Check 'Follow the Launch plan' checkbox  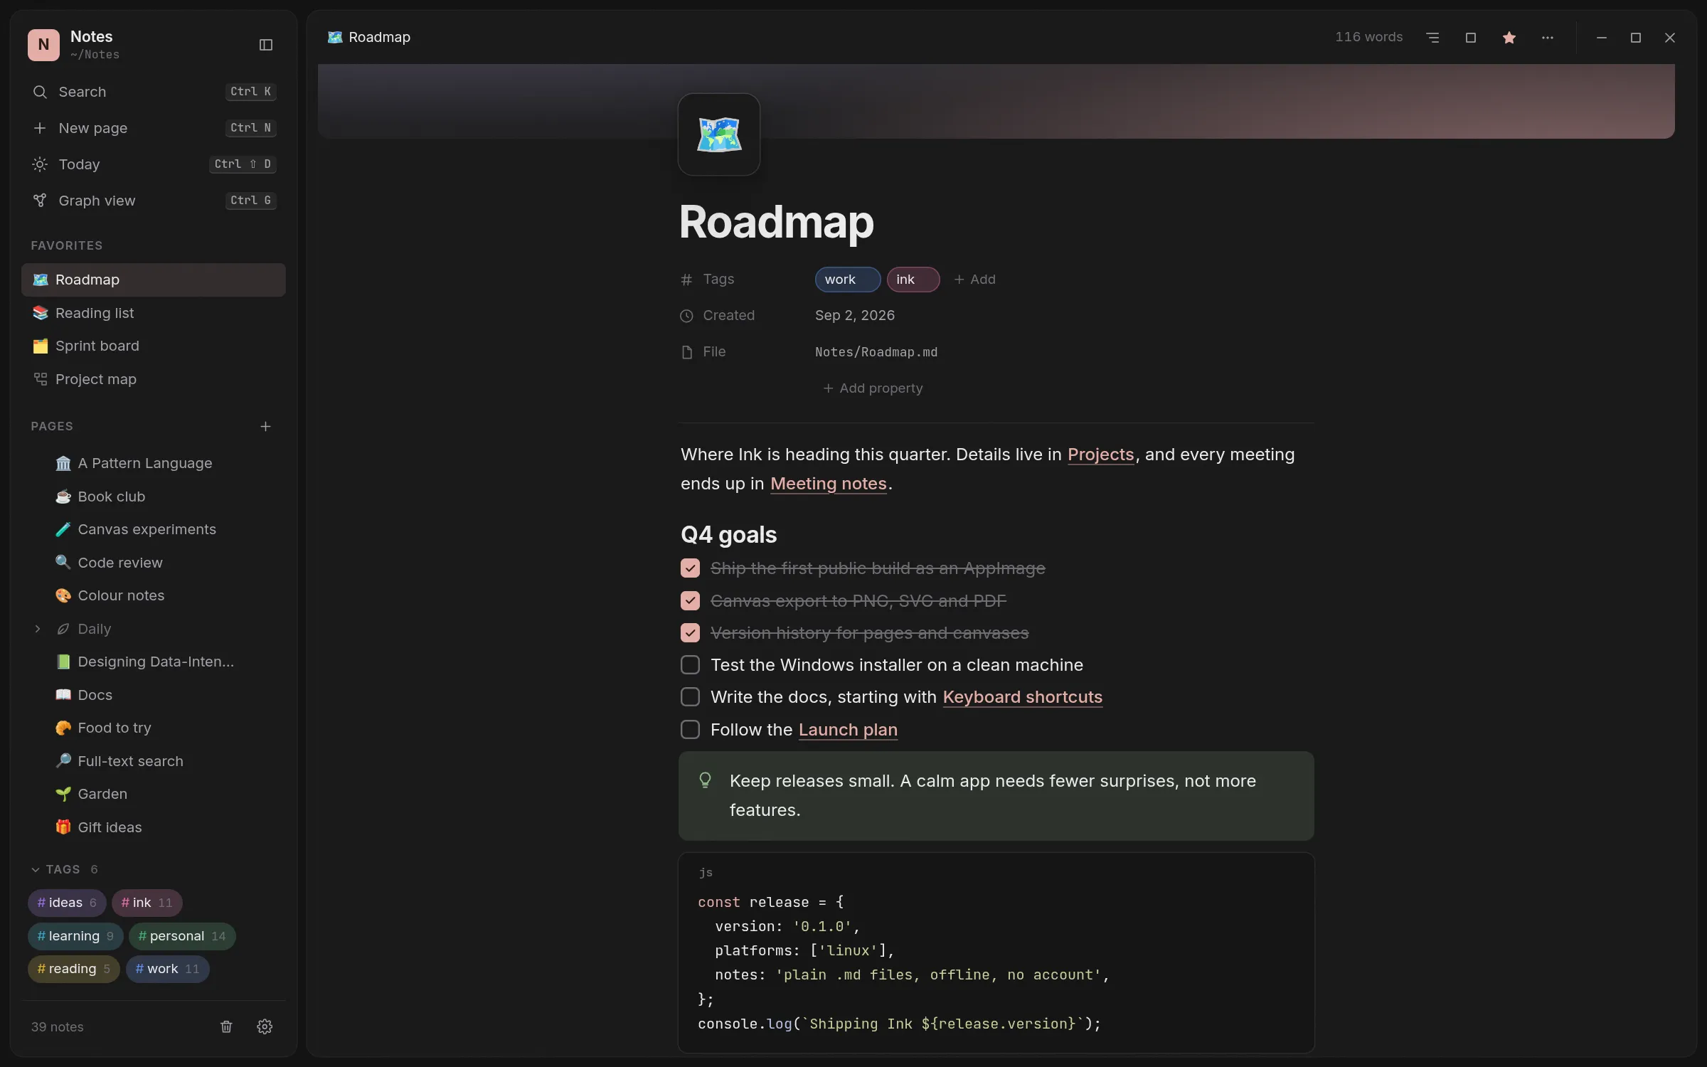coord(690,729)
